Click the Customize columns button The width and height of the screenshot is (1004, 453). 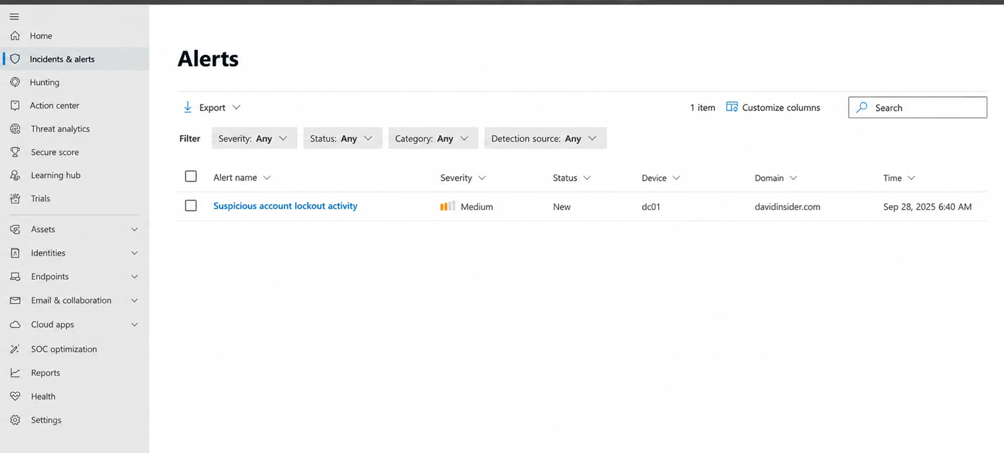[x=773, y=107]
